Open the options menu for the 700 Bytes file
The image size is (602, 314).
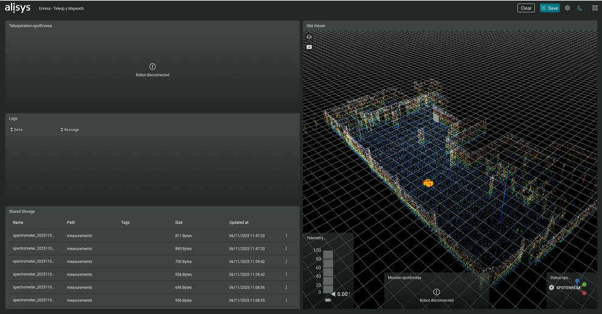click(x=286, y=262)
